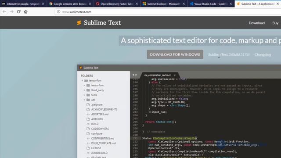Screen dimensions: 281x158
Task: Select the tools folder icon
Action: [88, 95]
